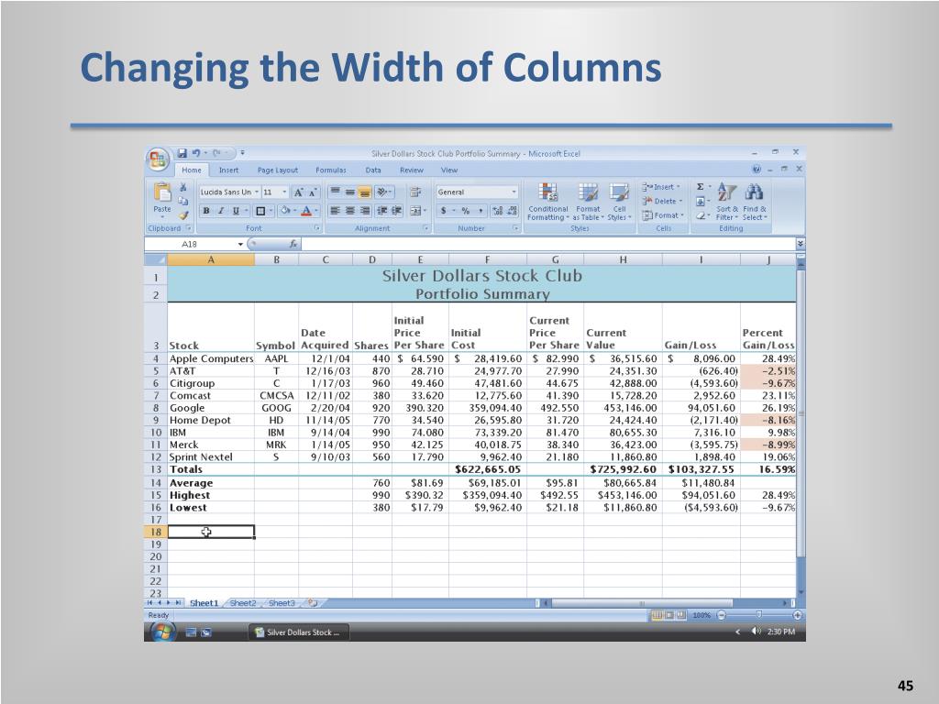Open Cell Styles gallery
Image resolution: width=939 pixels, height=704 pixels.
pyautogui.click(x=619, y=202)
